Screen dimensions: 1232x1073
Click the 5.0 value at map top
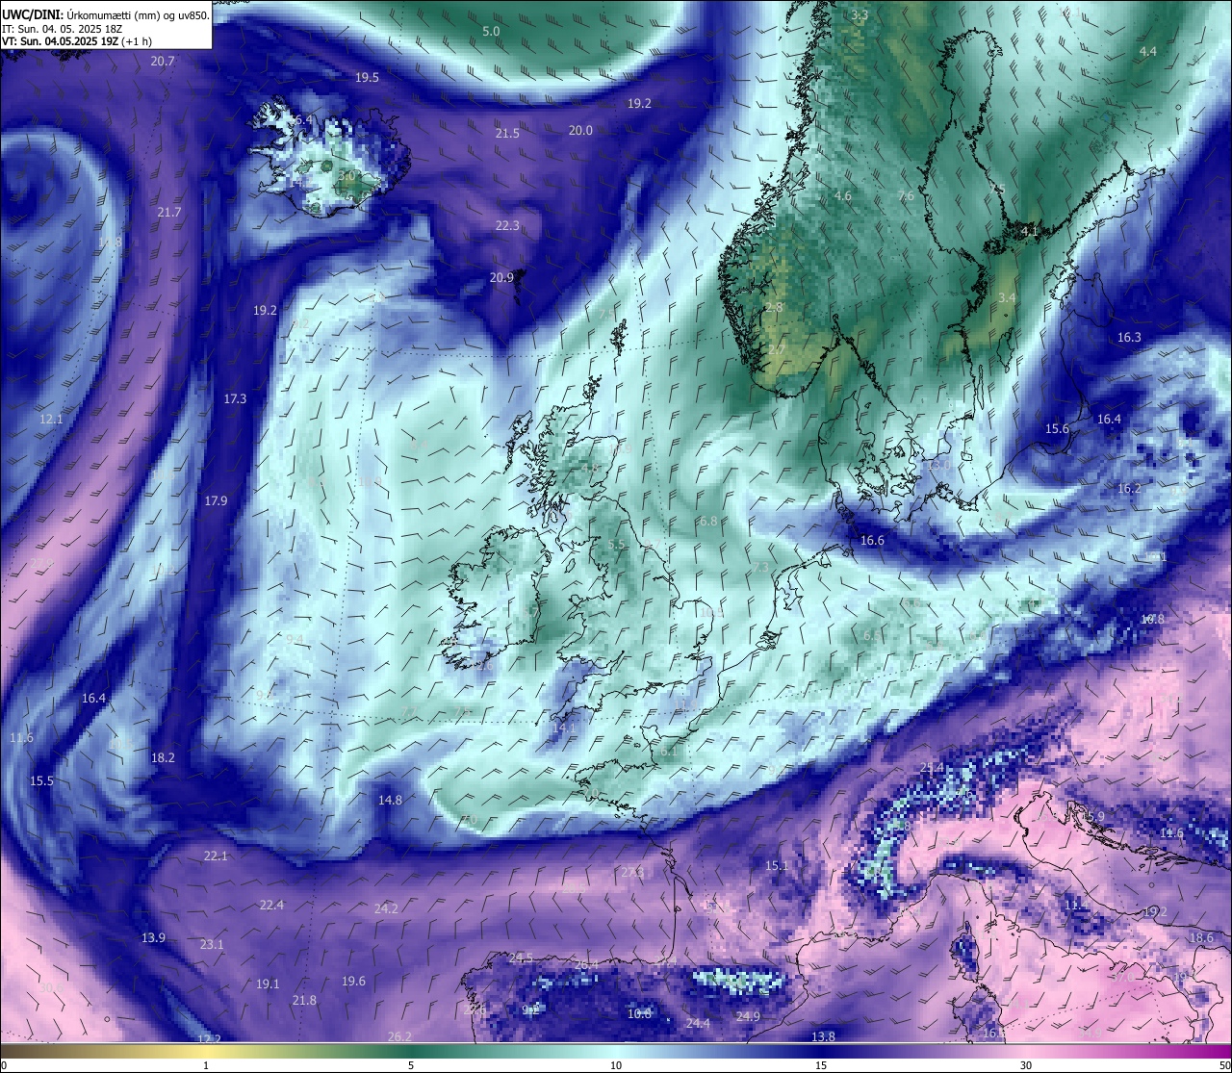tap(491, 31)
